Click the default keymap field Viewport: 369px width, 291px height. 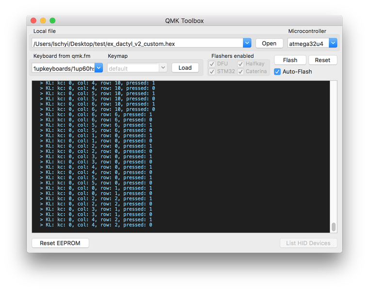(133, 68)
